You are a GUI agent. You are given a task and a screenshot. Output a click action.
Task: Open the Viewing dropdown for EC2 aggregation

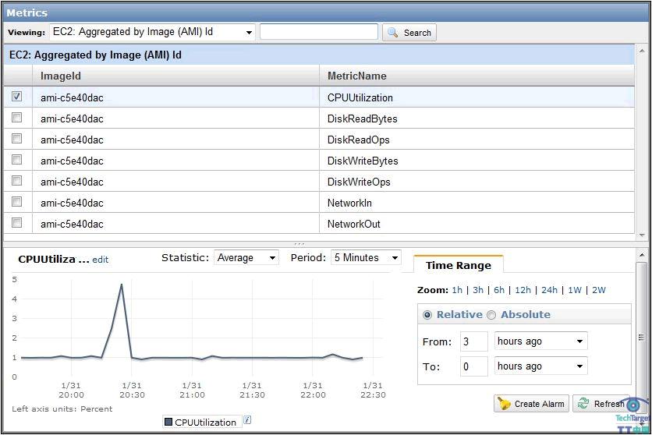[152, 32]
